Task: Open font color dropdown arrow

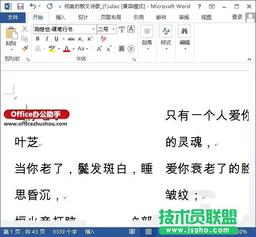Action: (74, 49)
